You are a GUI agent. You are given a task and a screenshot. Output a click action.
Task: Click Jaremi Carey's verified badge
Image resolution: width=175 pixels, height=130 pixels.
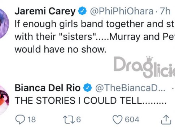82,11
